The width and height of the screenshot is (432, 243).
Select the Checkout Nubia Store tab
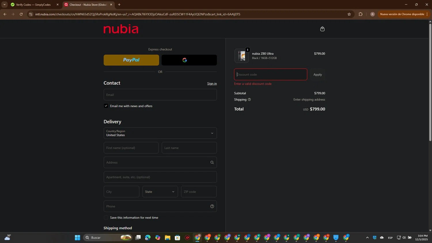88,5
